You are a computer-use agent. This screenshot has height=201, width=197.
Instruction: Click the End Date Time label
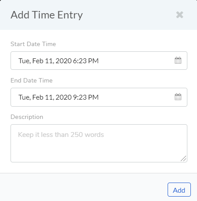(x=32, y=80)
